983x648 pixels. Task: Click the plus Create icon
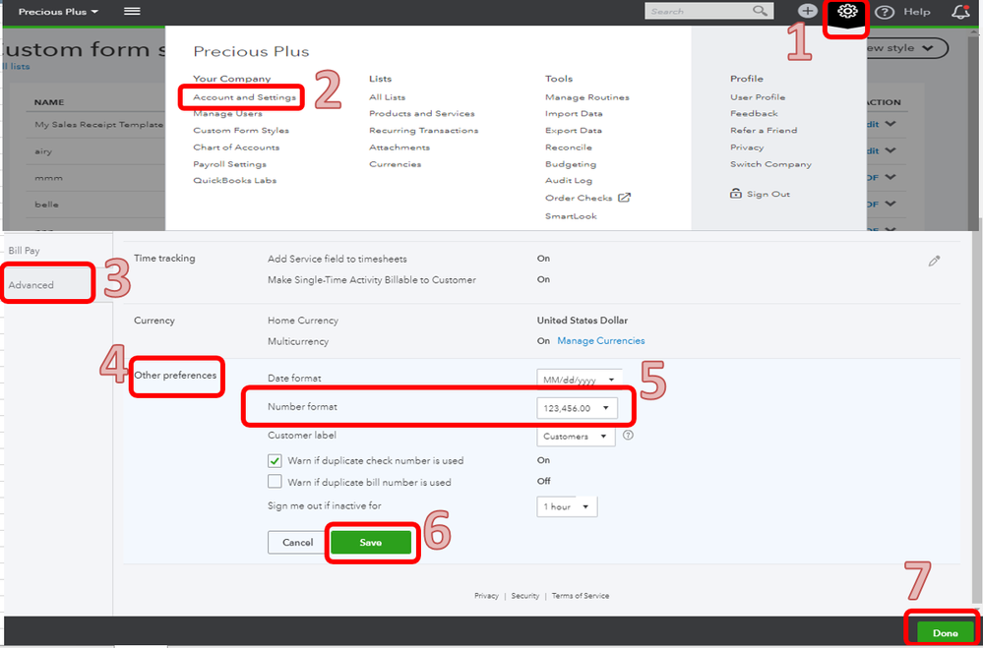click(x=808, y=11)
